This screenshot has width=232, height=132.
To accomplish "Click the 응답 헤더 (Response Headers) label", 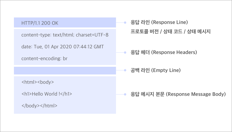I will click(164, 52).
